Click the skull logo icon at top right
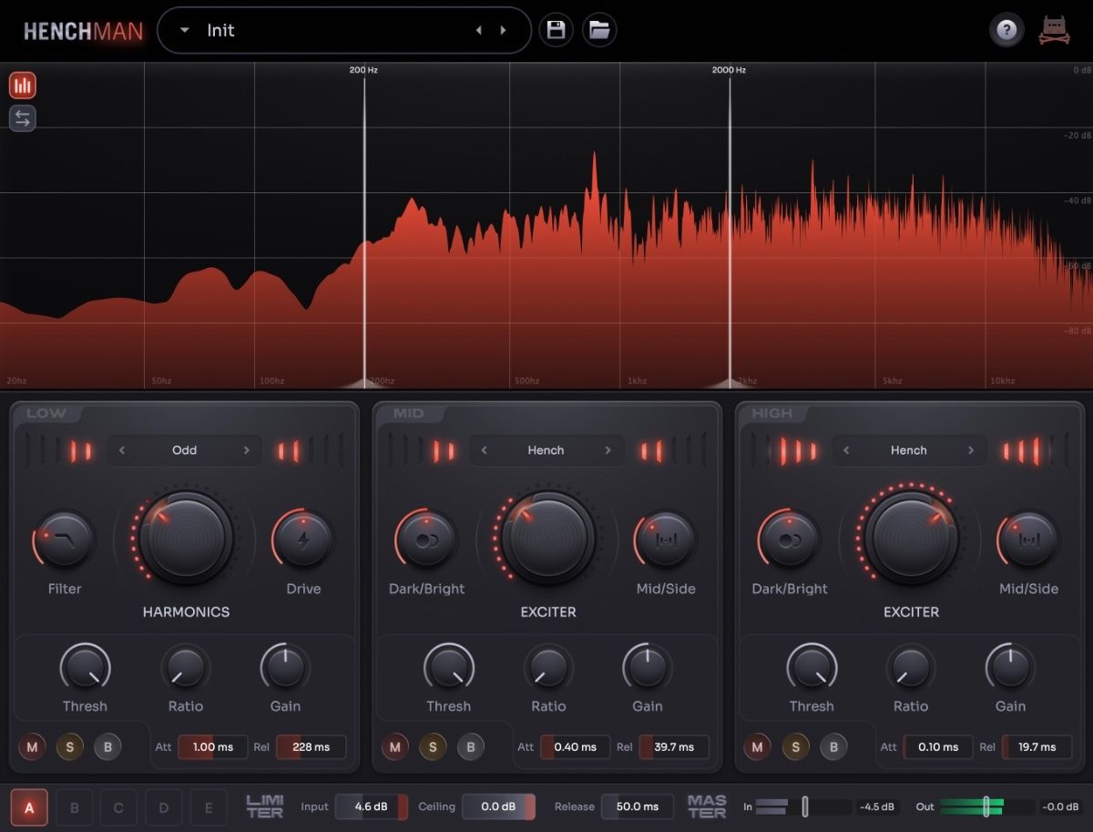The width and height of the screenshot is (1093, 832). coord(1055,30)
